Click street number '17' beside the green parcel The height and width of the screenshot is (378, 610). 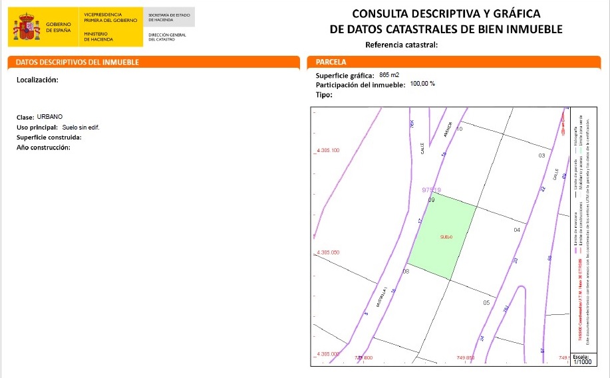click(420, 221)
